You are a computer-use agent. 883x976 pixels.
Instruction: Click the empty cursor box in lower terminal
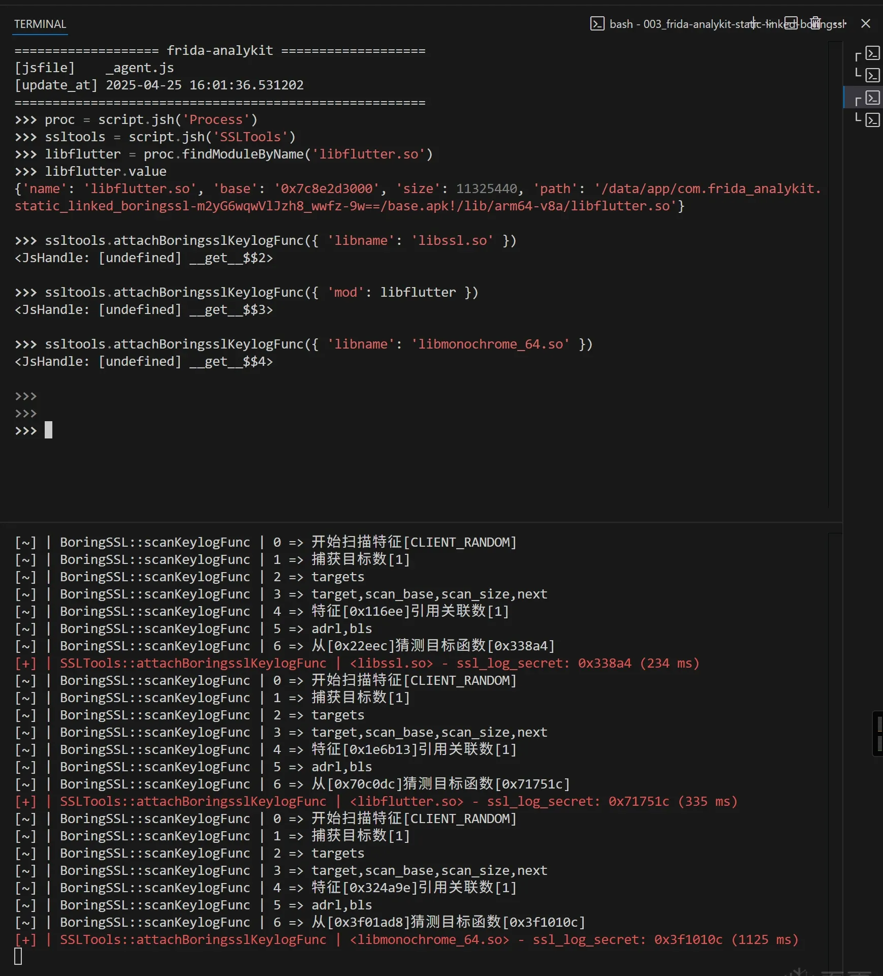18,956
